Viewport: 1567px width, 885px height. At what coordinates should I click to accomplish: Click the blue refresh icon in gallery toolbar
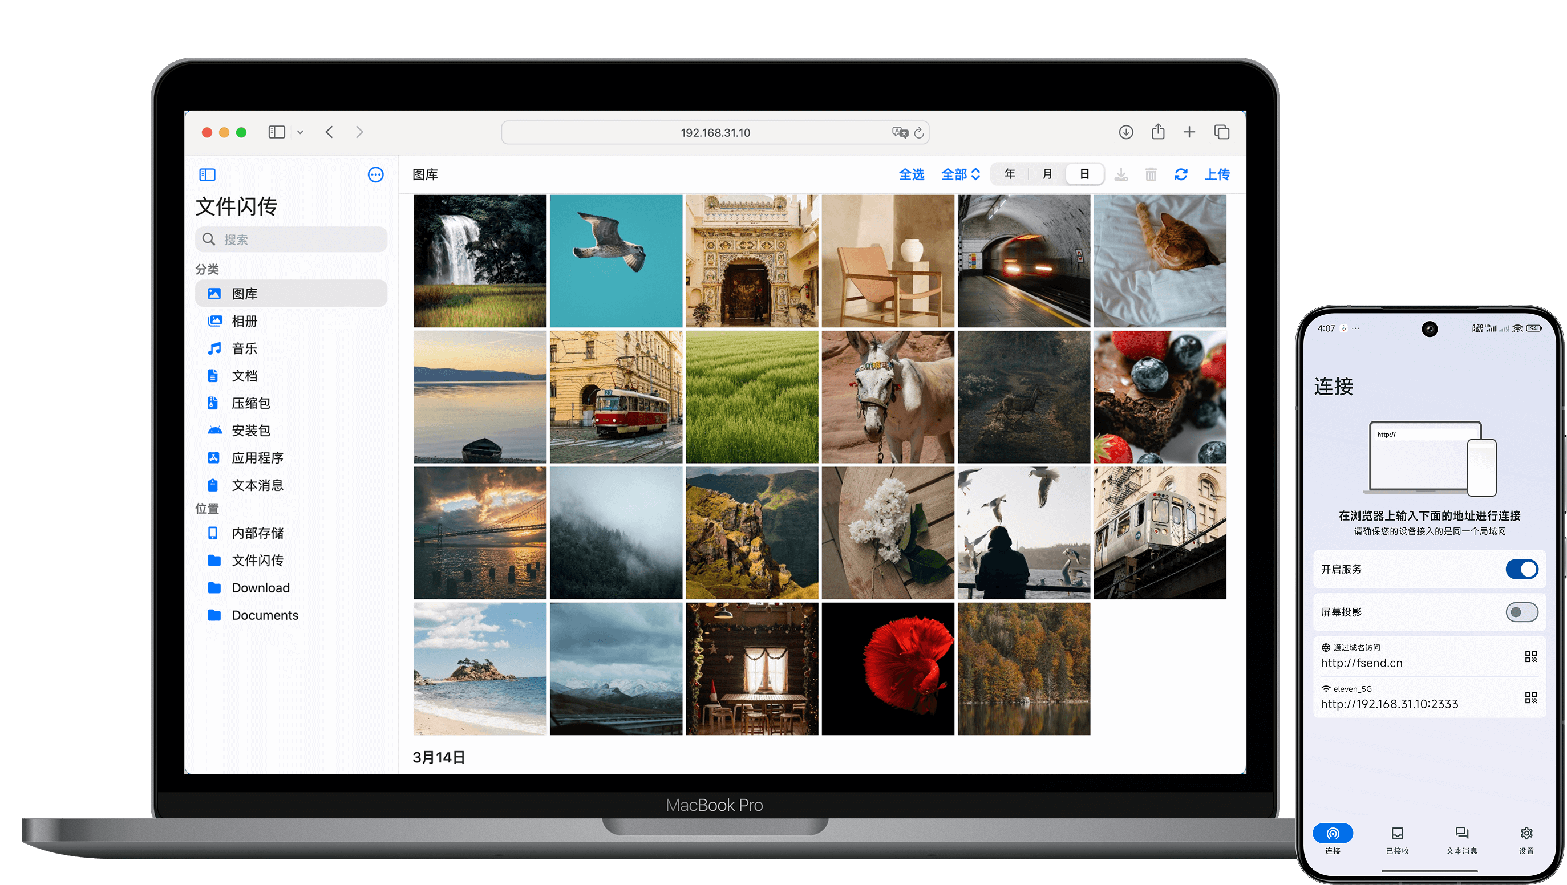pos(1181,175)
